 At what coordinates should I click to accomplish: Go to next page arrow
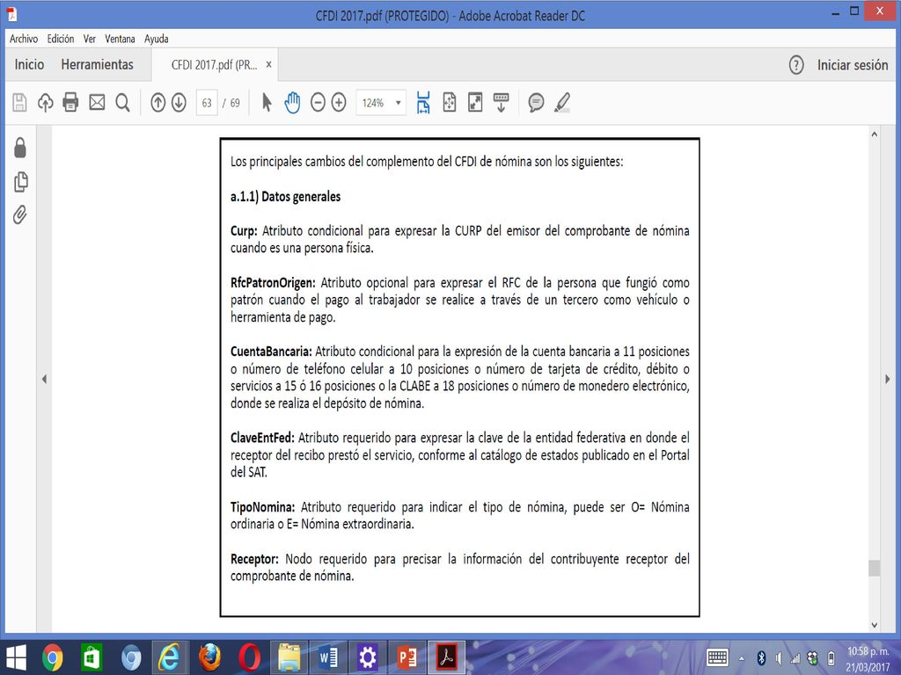coord(179,103)
